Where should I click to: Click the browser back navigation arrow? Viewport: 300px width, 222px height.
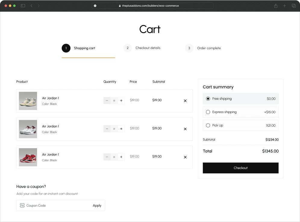(31, 5)
